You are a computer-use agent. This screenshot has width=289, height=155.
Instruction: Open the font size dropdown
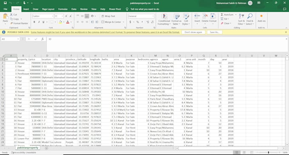[62, 16]
